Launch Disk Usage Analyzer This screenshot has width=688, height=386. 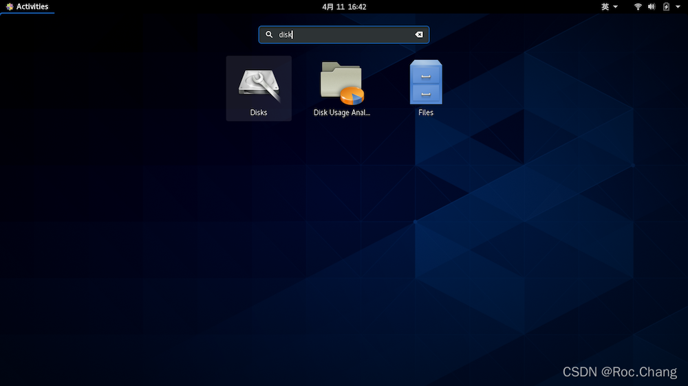point(342,88)
